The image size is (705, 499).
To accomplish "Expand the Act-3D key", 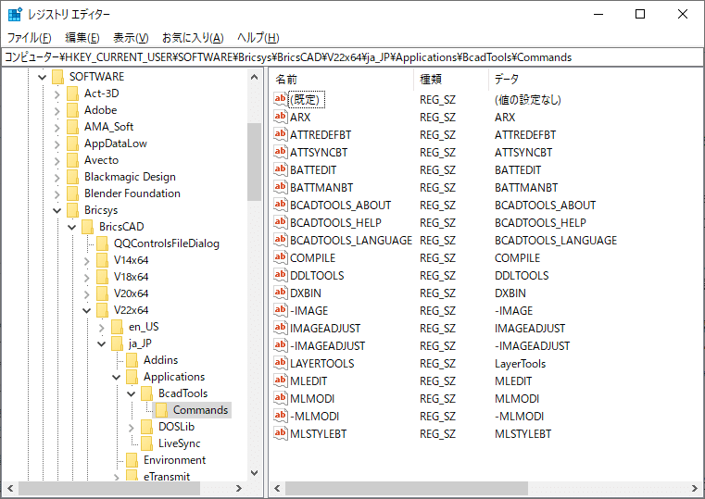I will (x=57, y=94).
